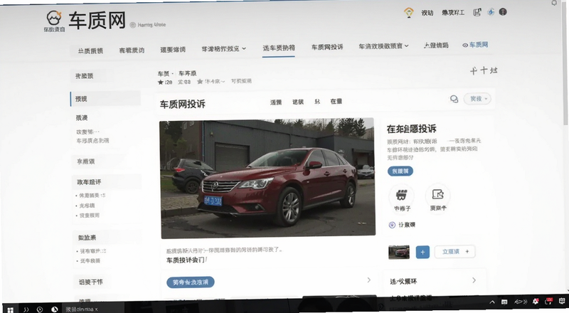Click the 车质网 logo icon in the header
Image resolution: width=569 pixels, height=313 pixels.
[54, 18]
